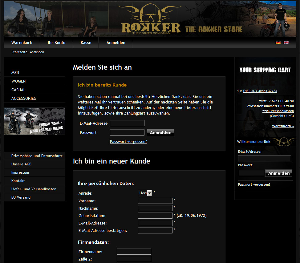
Task: Click sidebar Passwort vergessen link
Action: (254, 184)
